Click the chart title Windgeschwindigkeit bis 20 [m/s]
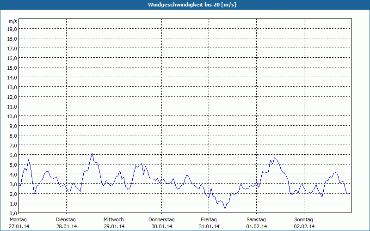This screenshot has width=370, height=231. click(185, 5)
